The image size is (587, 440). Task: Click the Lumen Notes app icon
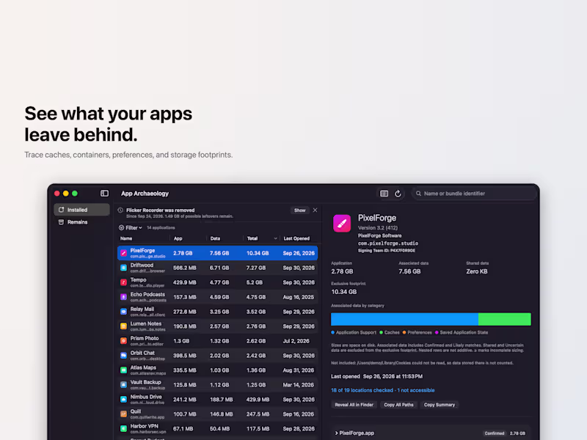click(x=123, y=326)
